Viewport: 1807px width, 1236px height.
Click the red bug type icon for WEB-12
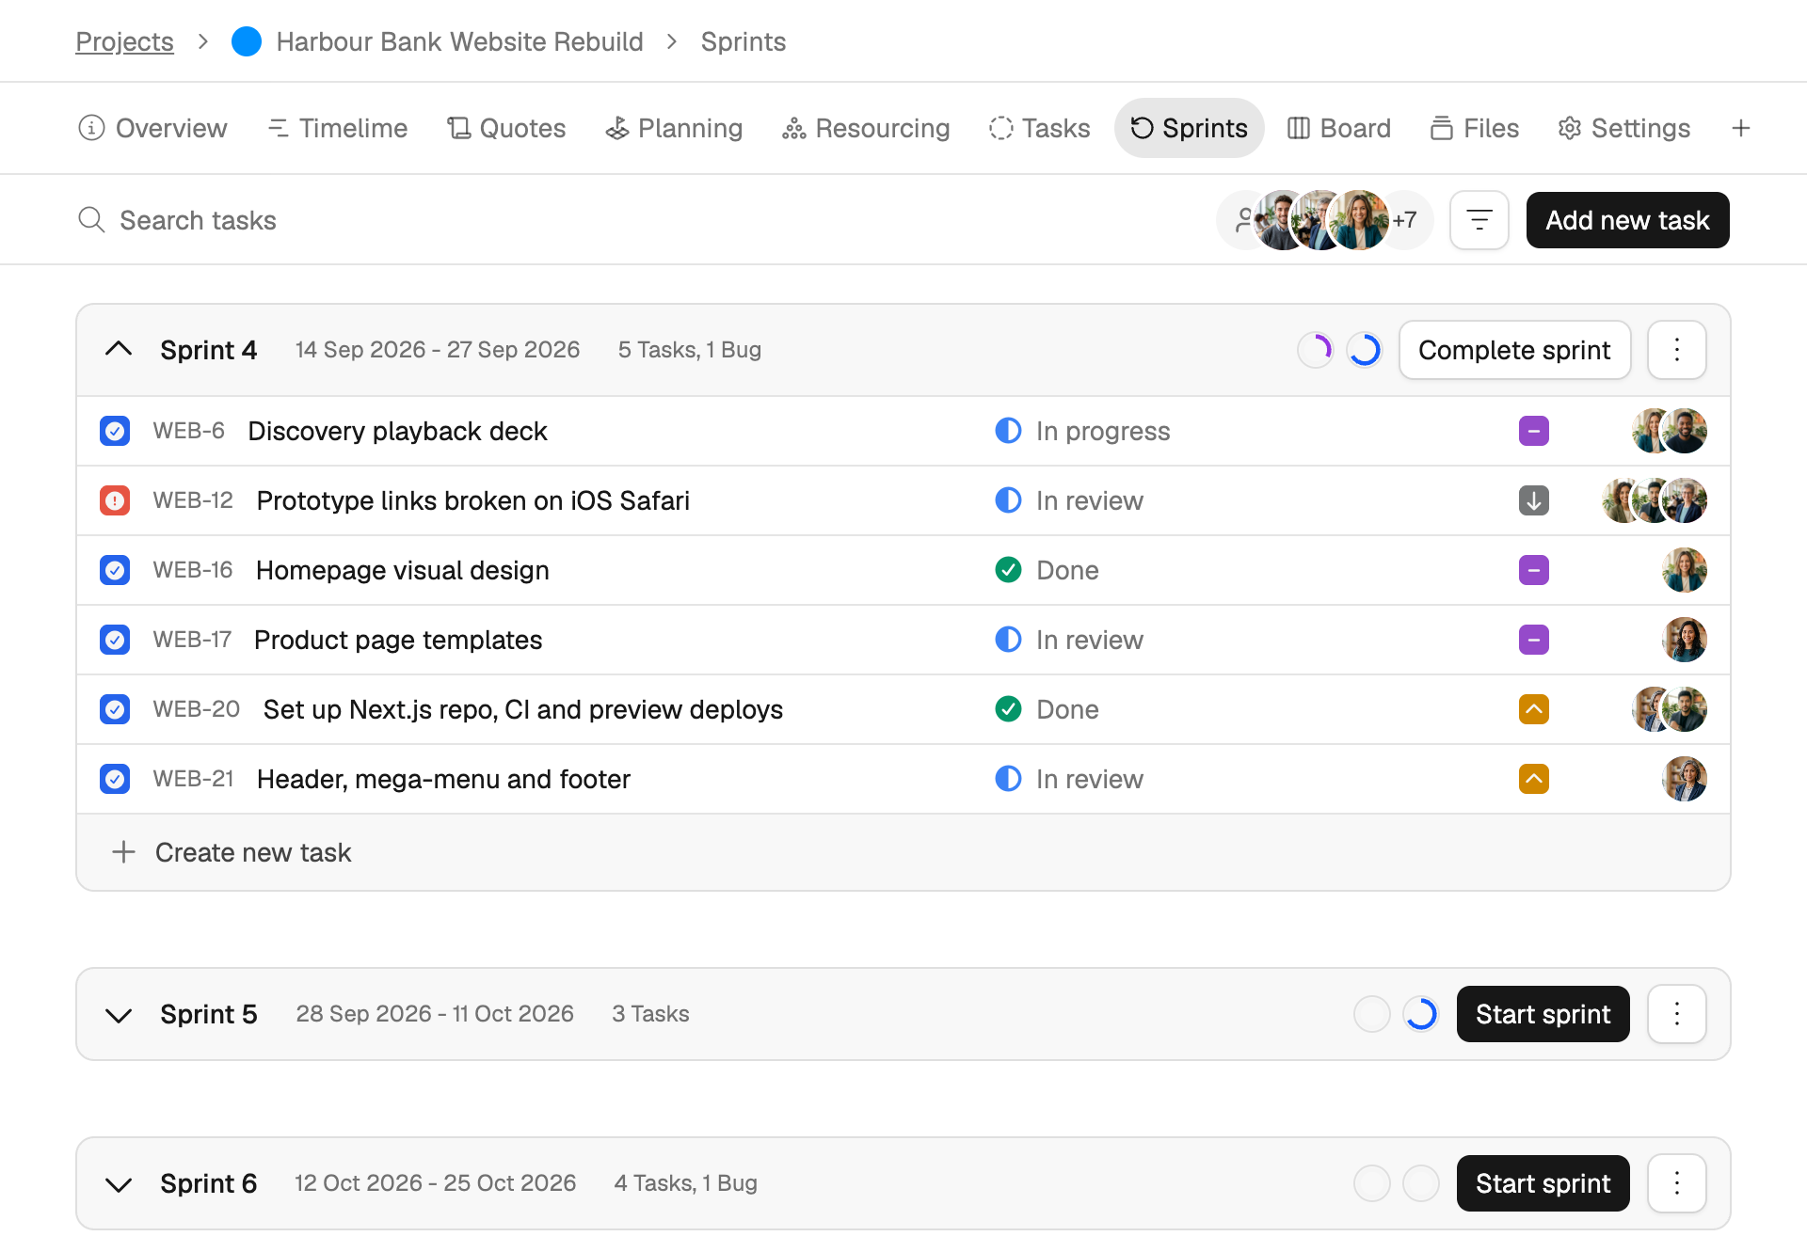coord(115,500)
